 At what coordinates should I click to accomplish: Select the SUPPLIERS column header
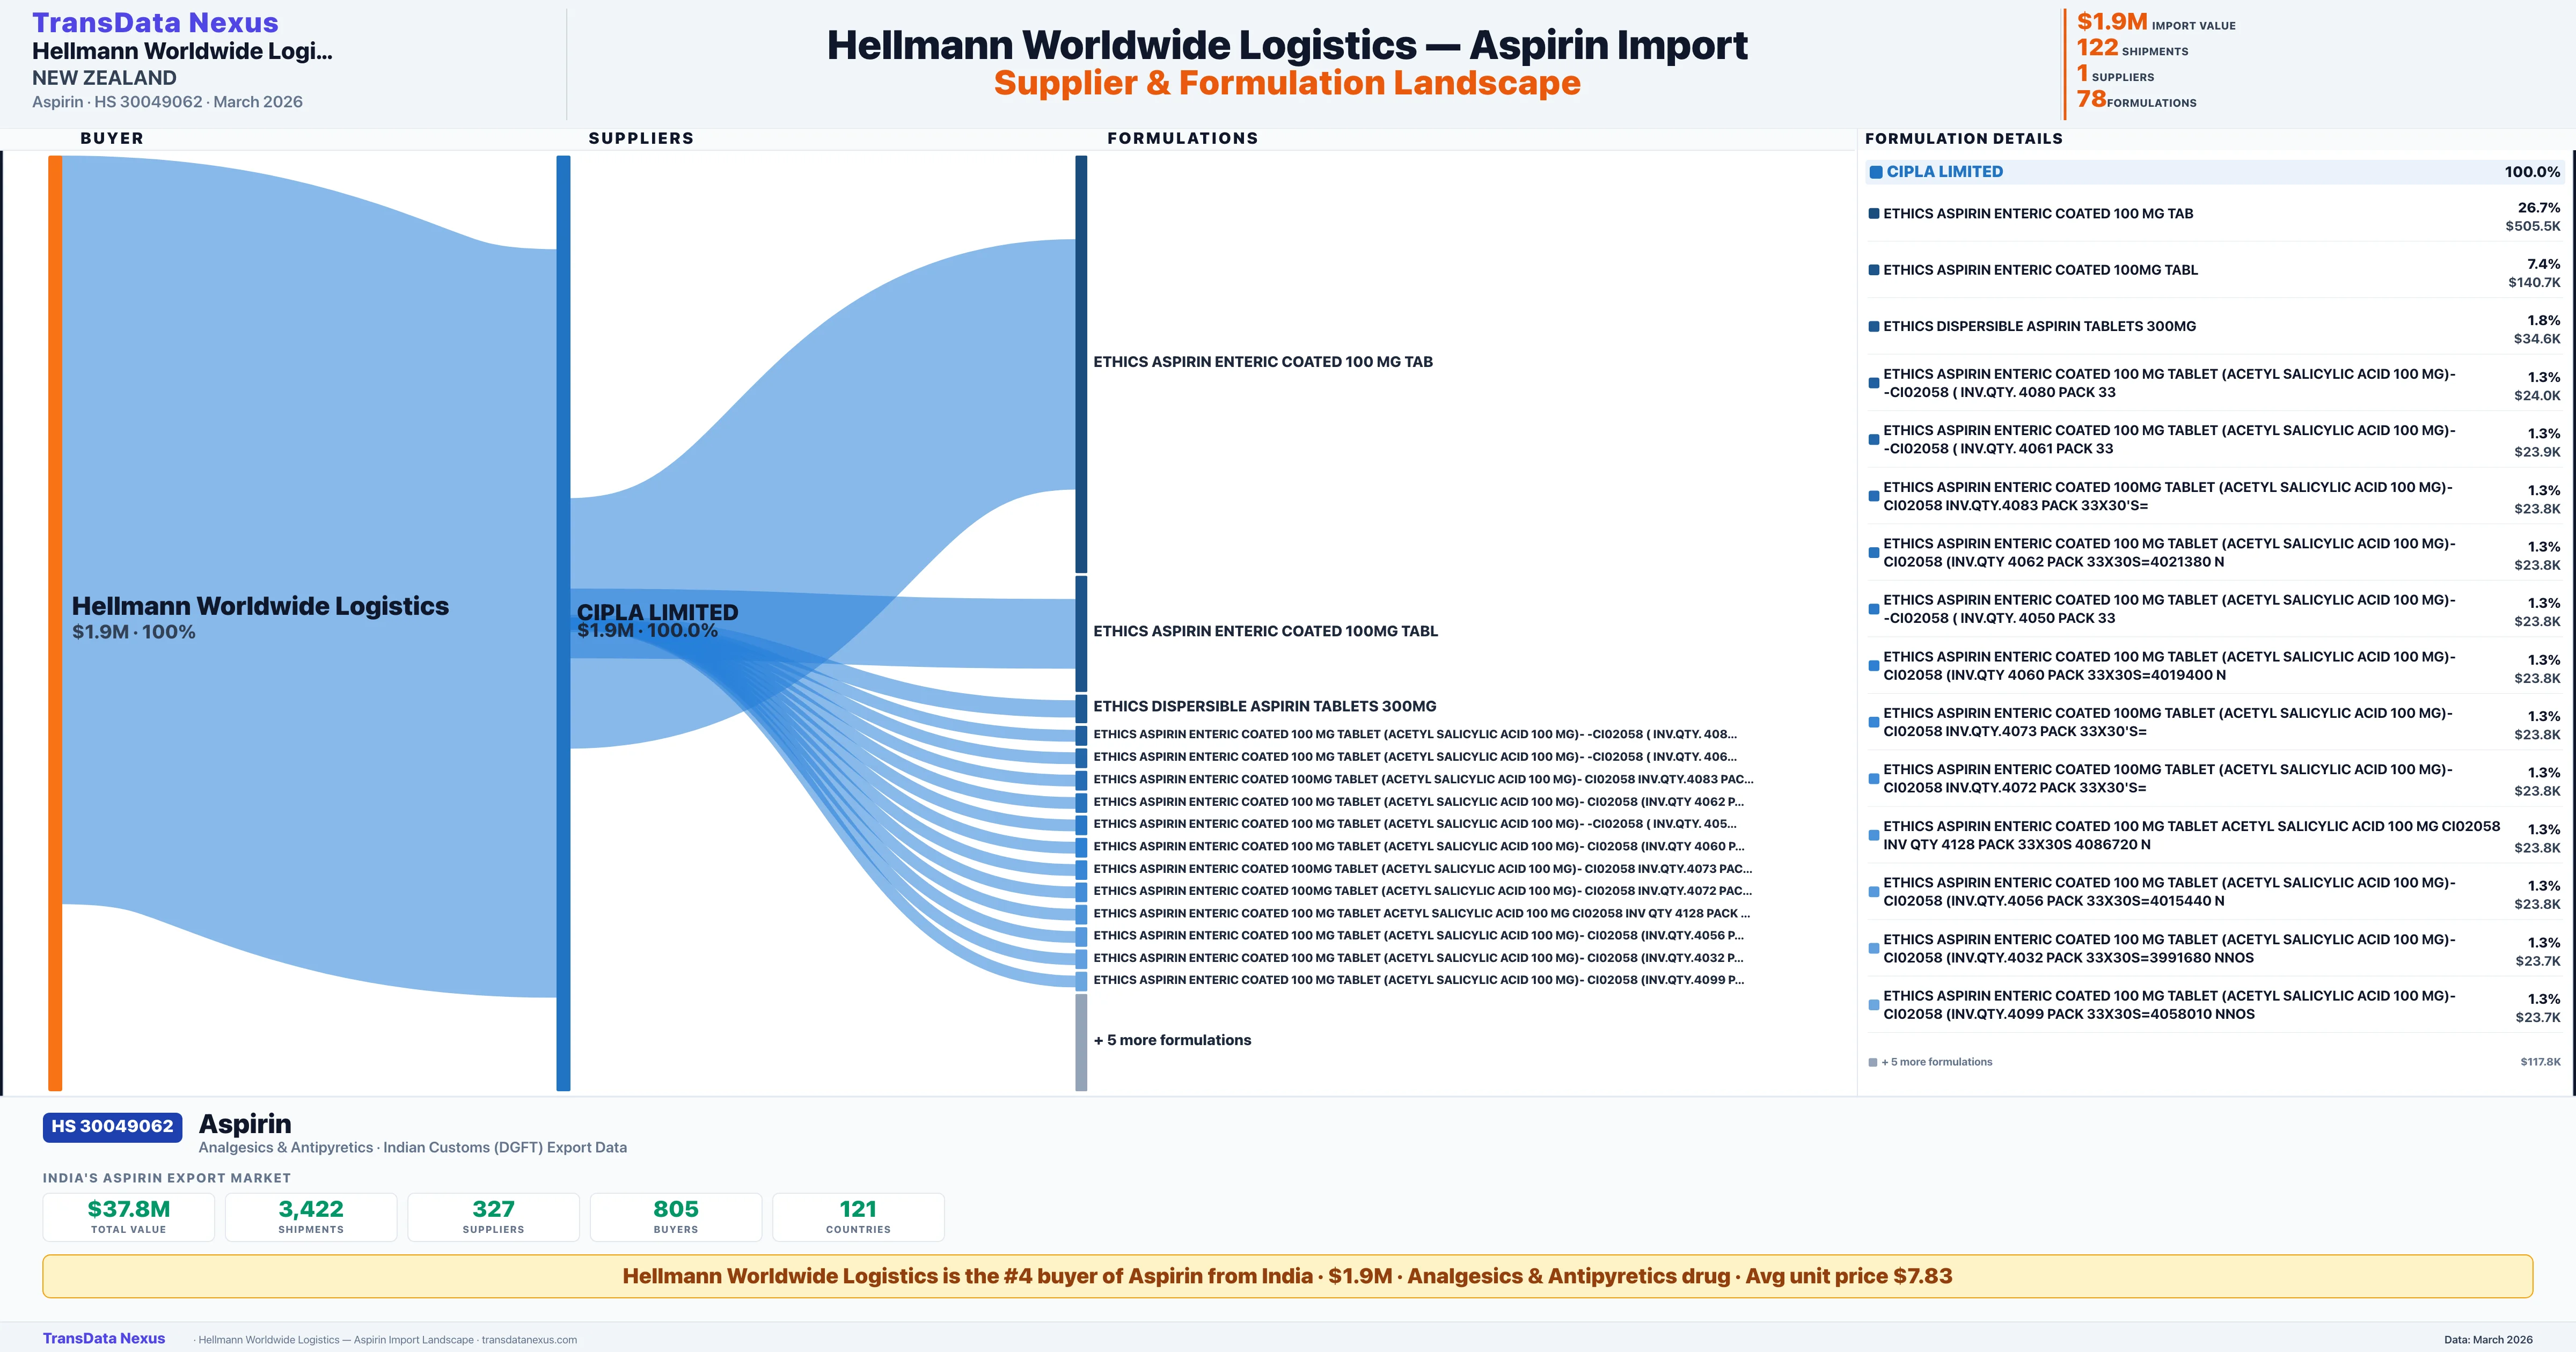[x=641, y=138]
